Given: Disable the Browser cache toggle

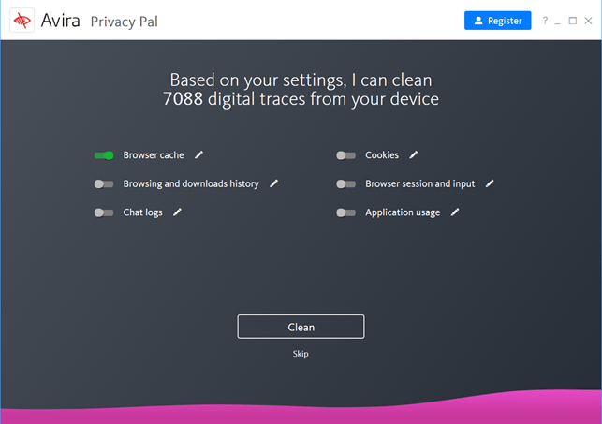Looking at the screenshot, I should point(104,155).
